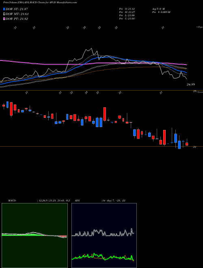The width and height of the screenshot is (203, 268).
Task: Click the 'Avg V: 0 M' volume text
Action: [158, 9]
